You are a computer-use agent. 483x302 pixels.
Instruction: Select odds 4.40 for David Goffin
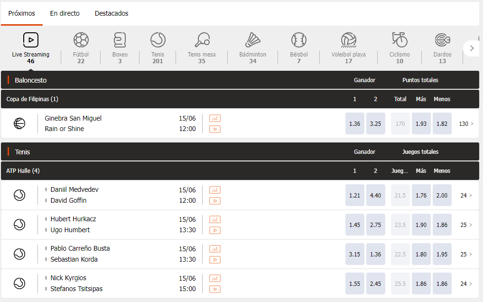click(375, 195)
